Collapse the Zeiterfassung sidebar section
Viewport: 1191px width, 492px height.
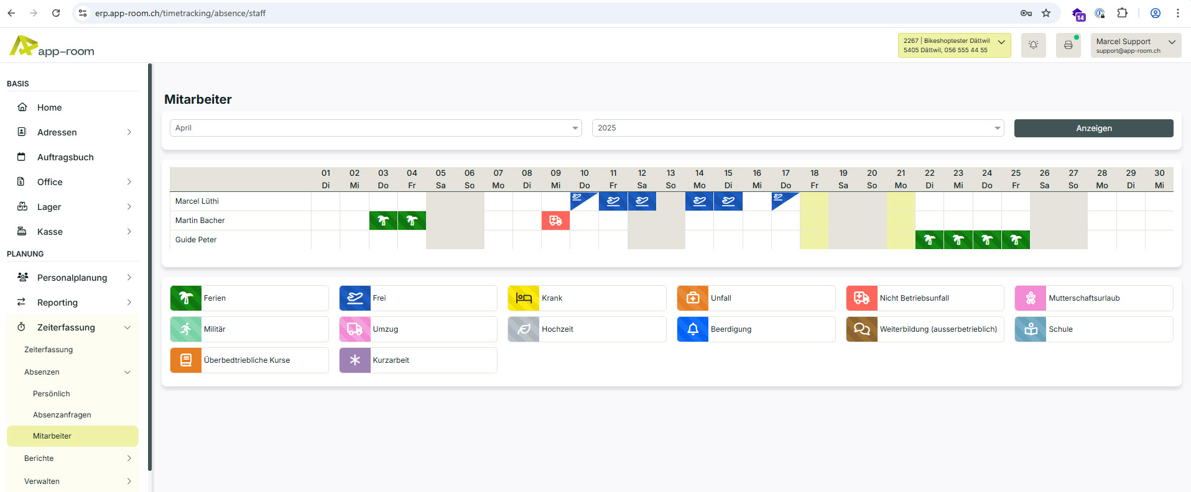(x=72, y=327)
